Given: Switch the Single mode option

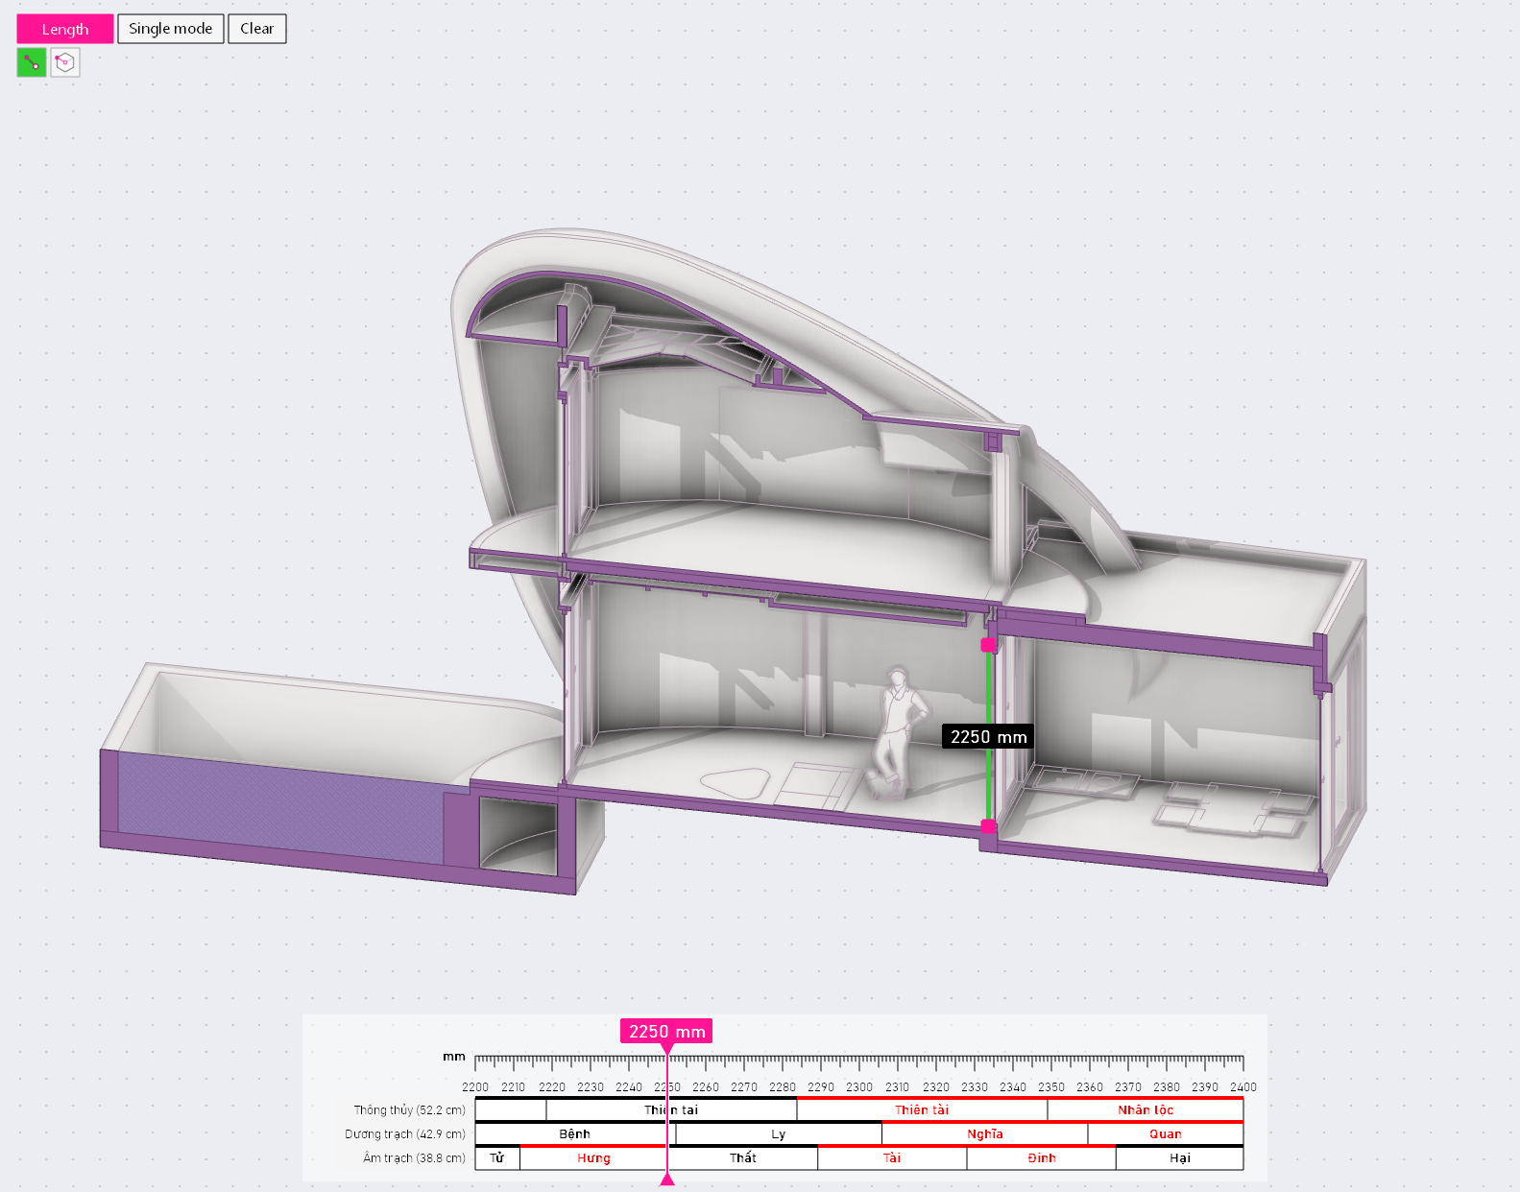Looking at the screenshot, I should [170, 29].
